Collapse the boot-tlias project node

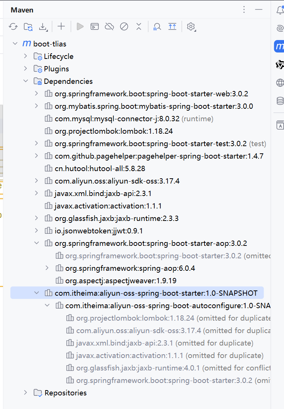15,43
